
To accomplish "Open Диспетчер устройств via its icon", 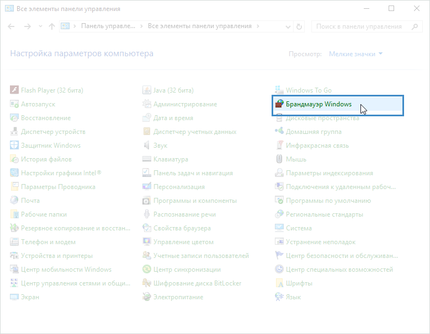I will click(15, 132).
